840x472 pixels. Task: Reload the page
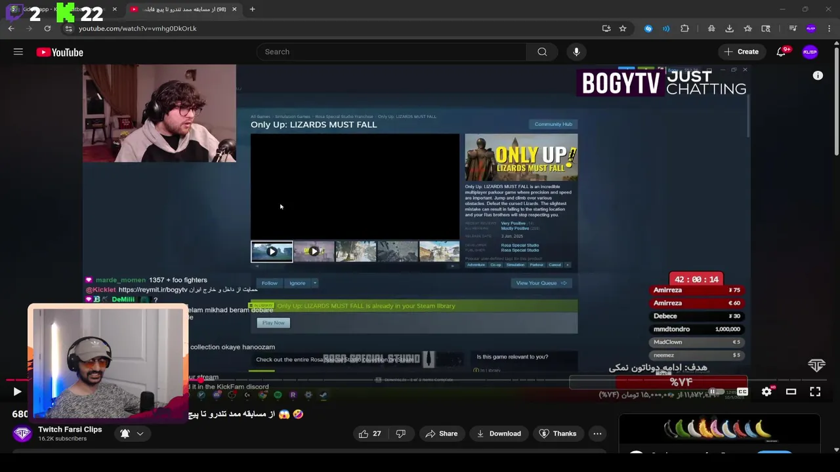point(47,28)
